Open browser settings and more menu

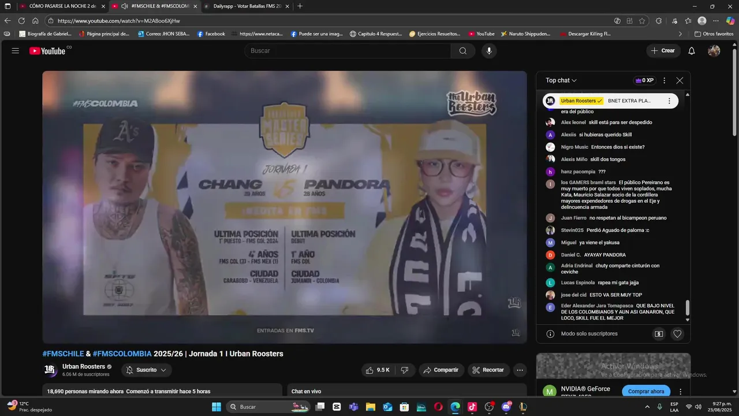pos(716,21)
